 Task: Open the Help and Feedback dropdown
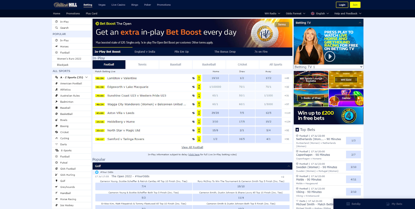(x=348, y=13)
